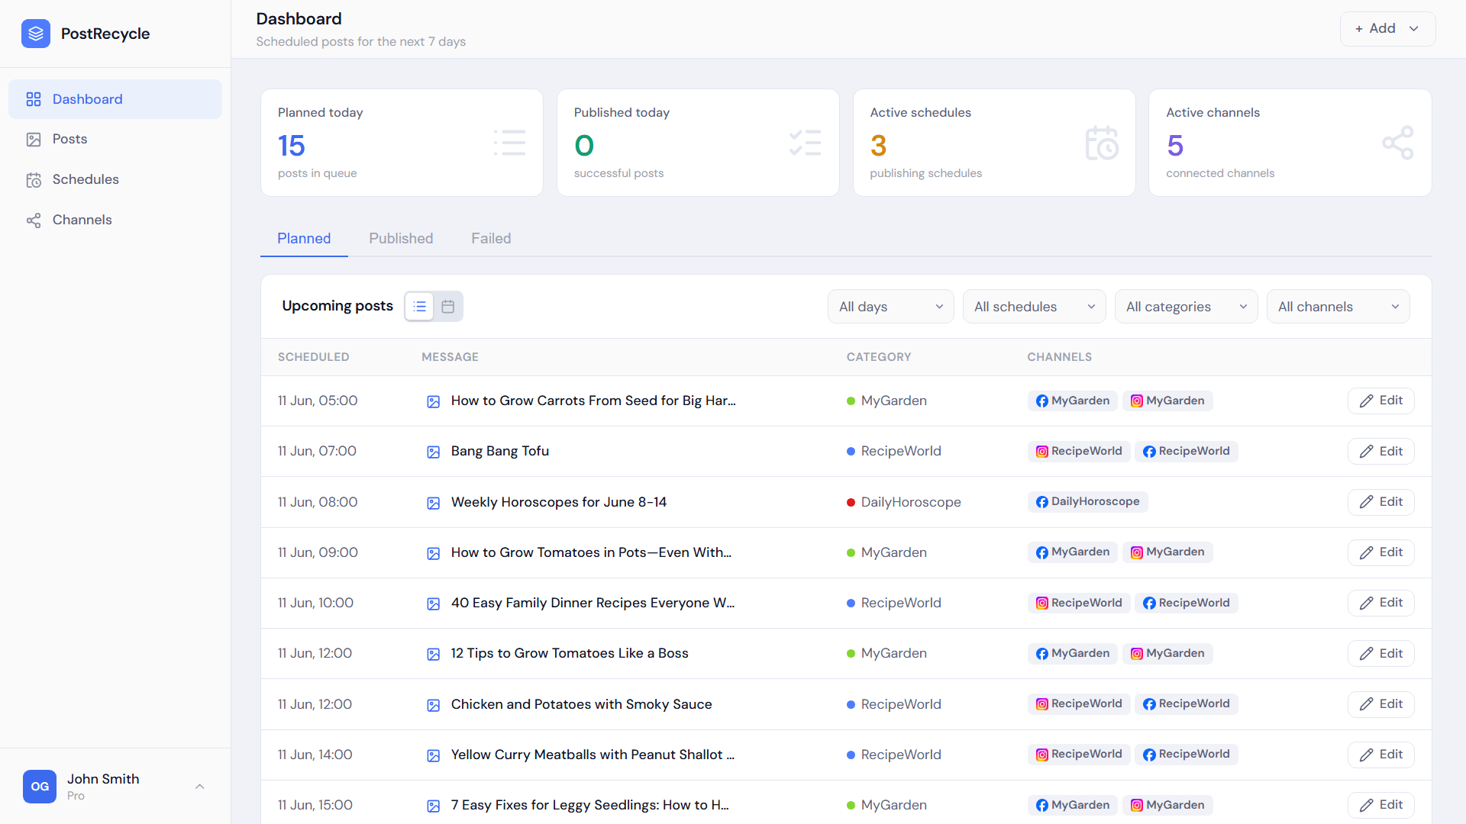The width and height of the screenshot is (1466, 824).
Task: Click the MESSAGE column header
Action: tap(450, 357)
